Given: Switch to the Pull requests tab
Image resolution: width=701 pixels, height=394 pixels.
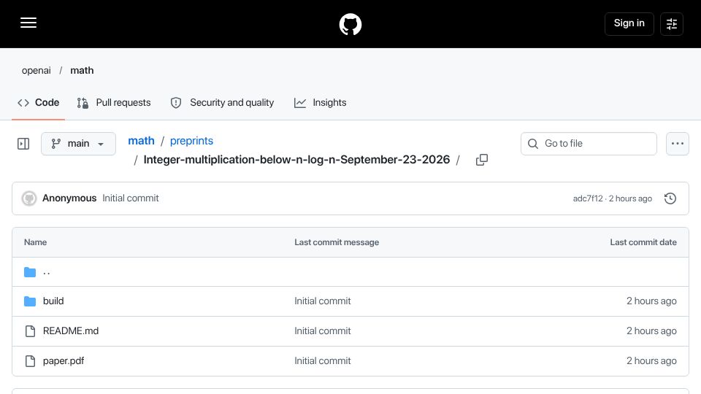Looking at the screenshot, I should click(114, 103).
